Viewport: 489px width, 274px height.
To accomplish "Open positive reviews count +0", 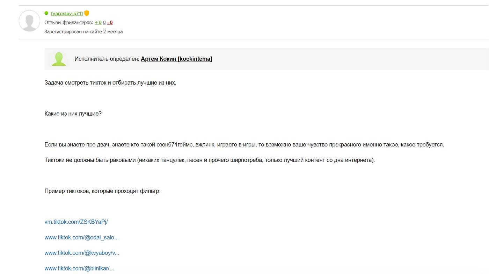I will 98,22.
